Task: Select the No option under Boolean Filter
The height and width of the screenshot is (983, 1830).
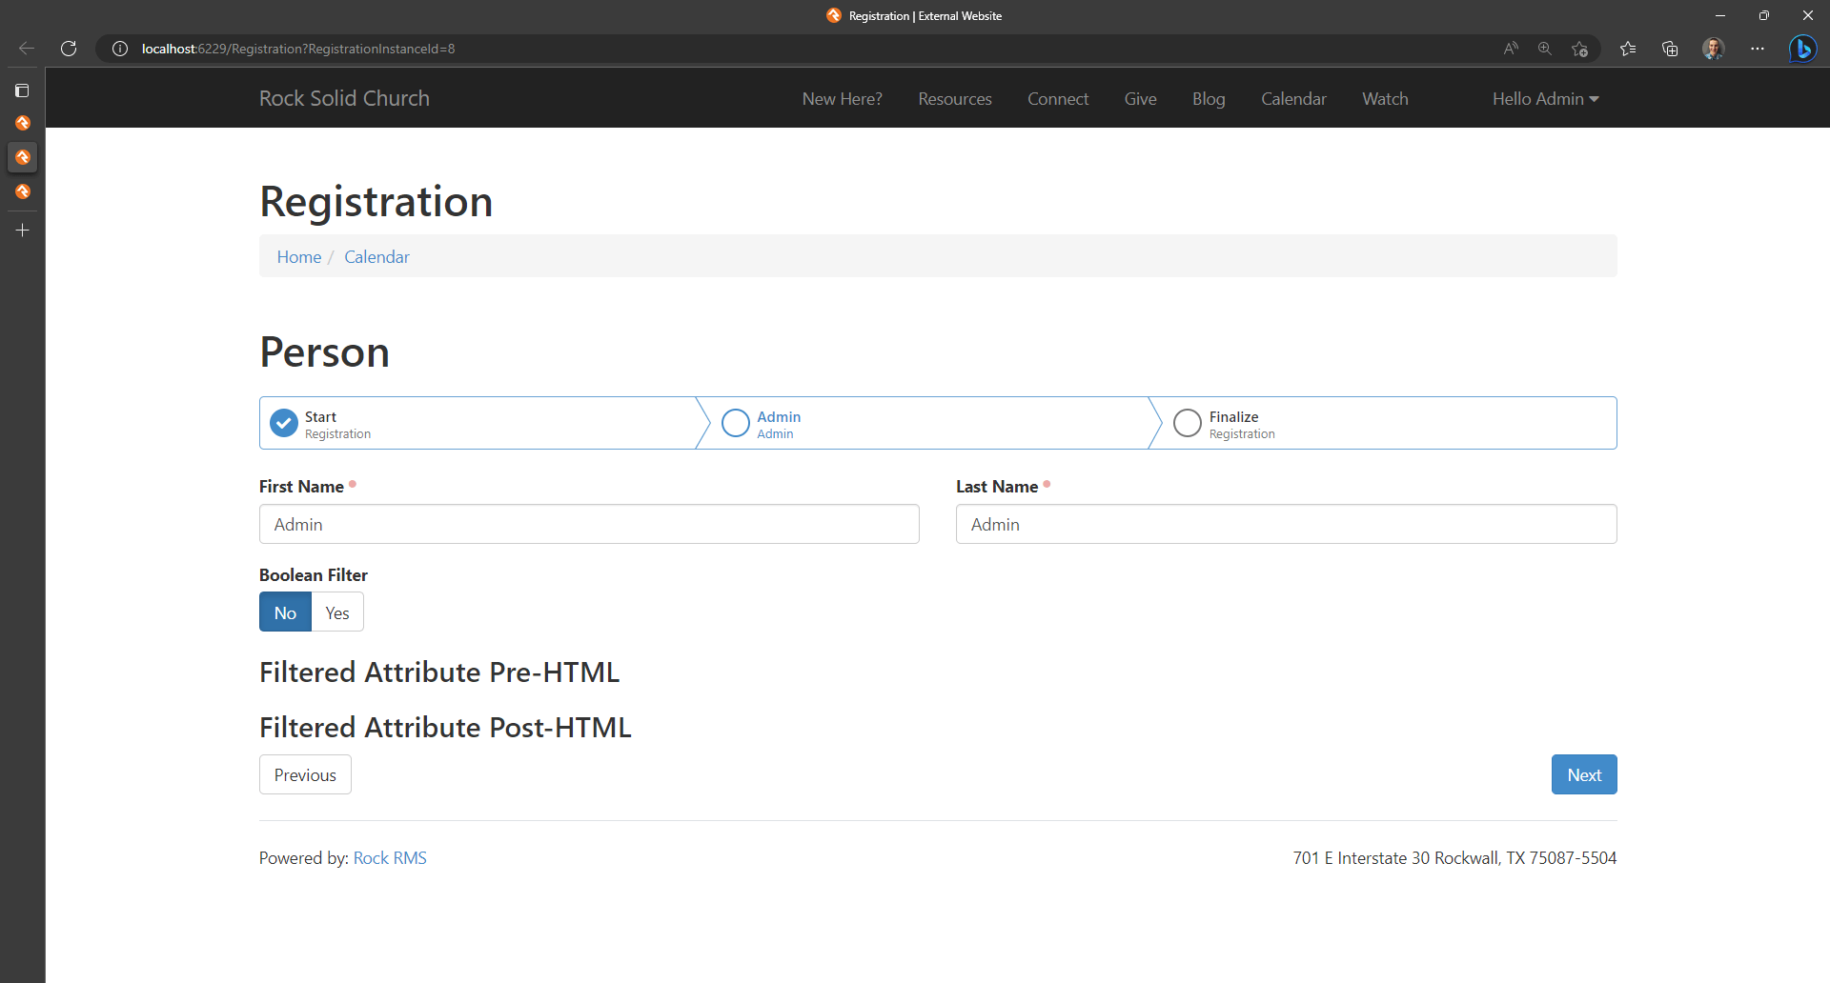Action: coord(285,612)
